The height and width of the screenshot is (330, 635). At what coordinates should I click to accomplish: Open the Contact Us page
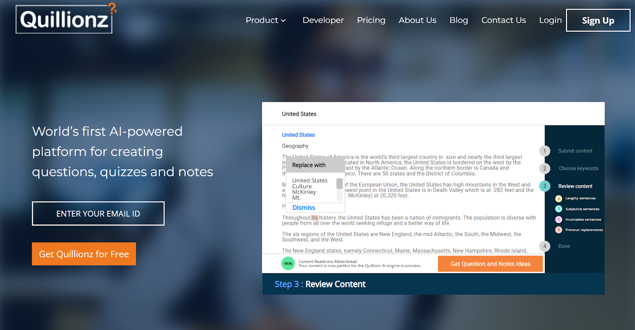click(x=504, y=20)
